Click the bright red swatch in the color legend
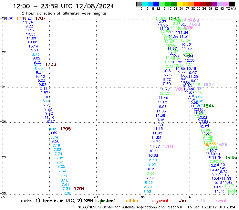The image size is (239, 210). 197,4
